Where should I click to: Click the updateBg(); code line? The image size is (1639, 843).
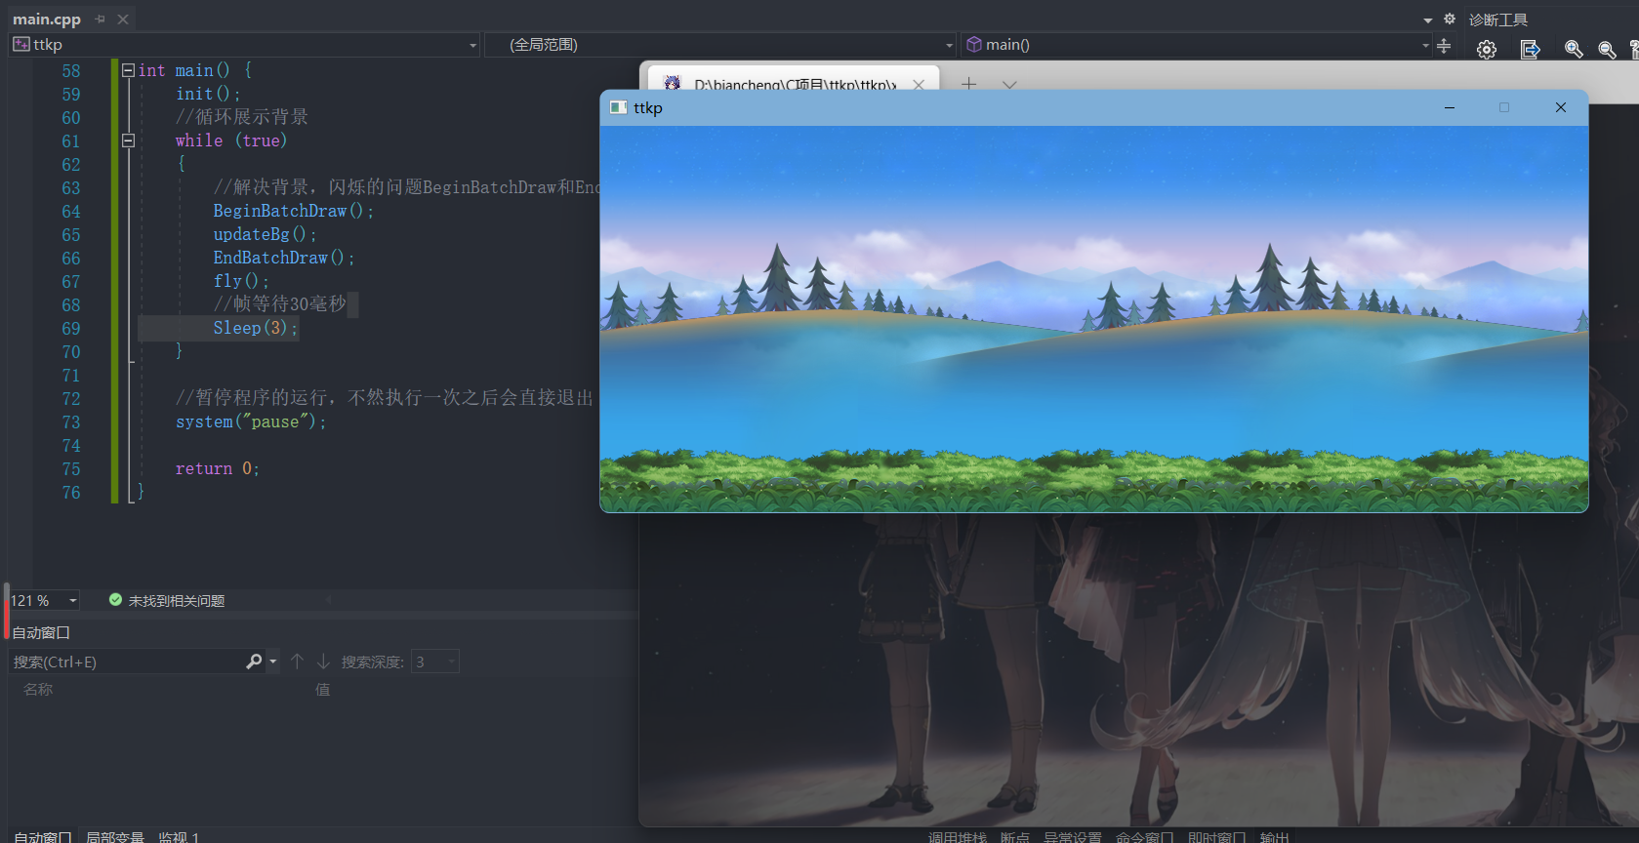tap(266, 234)
